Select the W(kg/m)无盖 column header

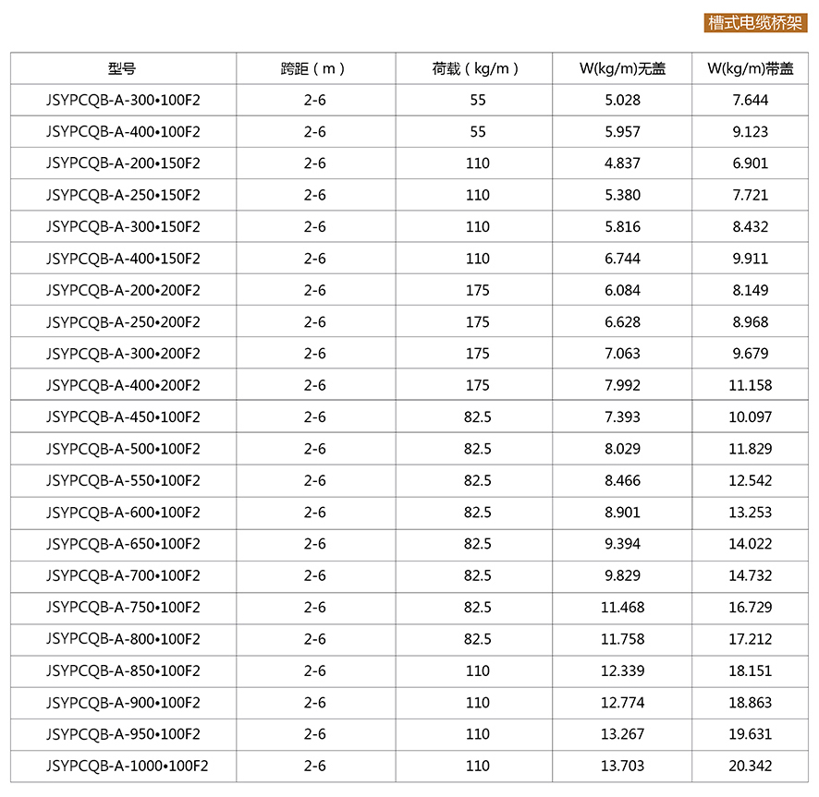point(622,68)
